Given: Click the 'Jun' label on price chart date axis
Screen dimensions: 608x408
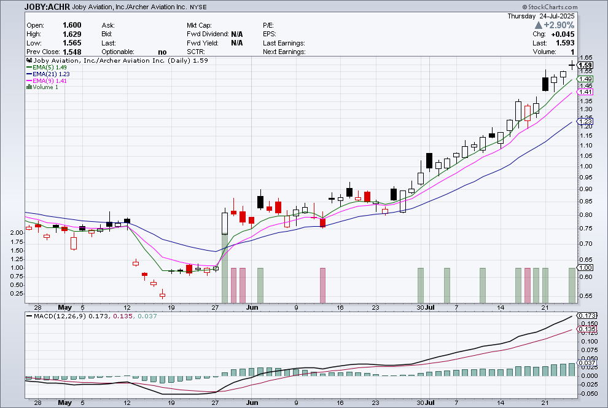Looking at the screenshot, I should pyautogui.click(x=252, y=308).
